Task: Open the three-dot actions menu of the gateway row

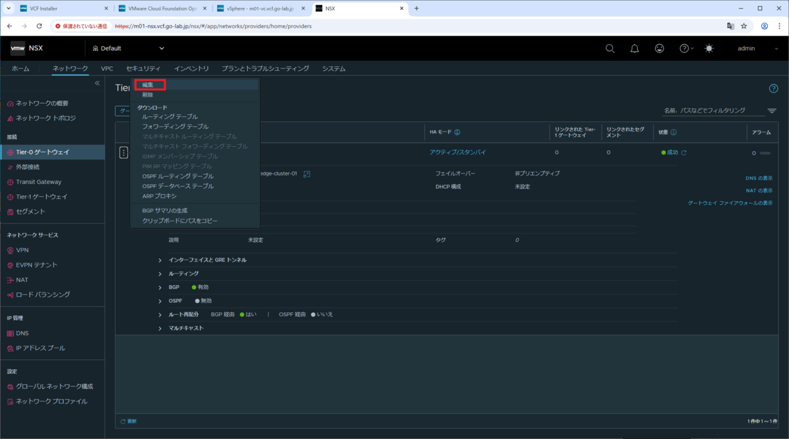Action: pyautogui.click(x=123, y=152)
